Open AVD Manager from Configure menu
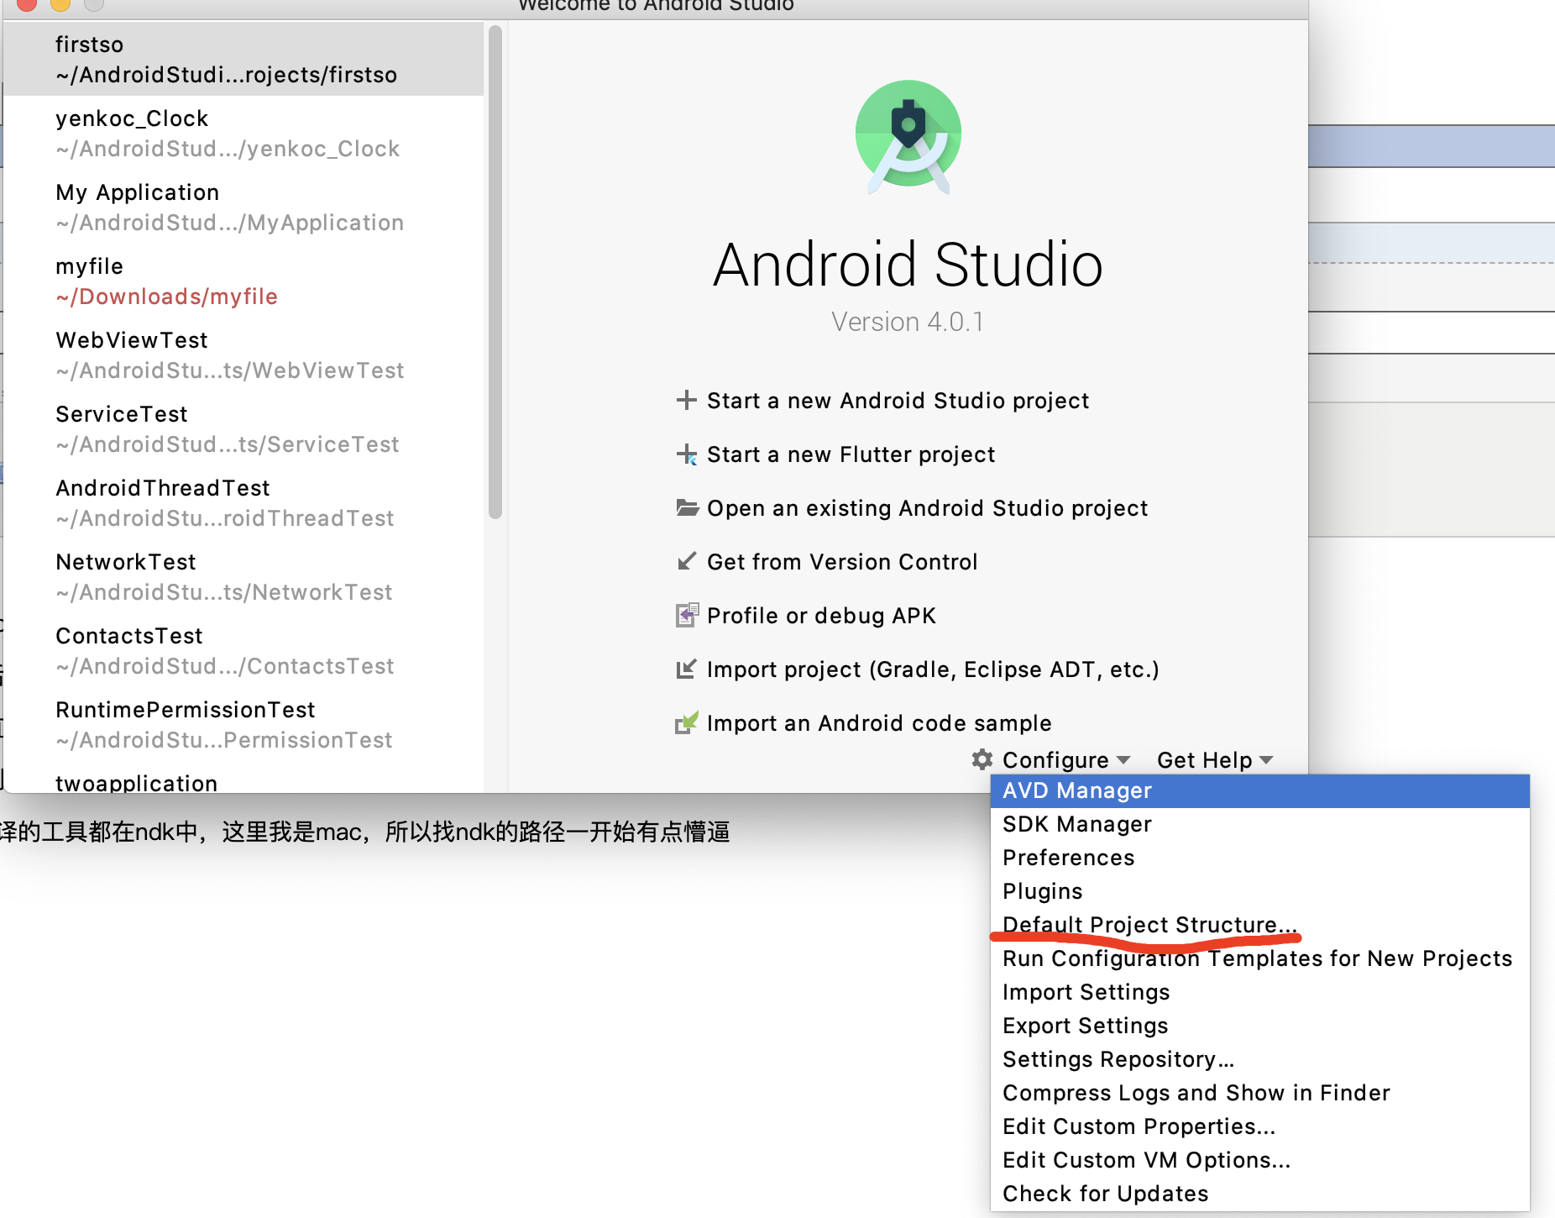1555x1218 pixels. [x=1259, y=791]
